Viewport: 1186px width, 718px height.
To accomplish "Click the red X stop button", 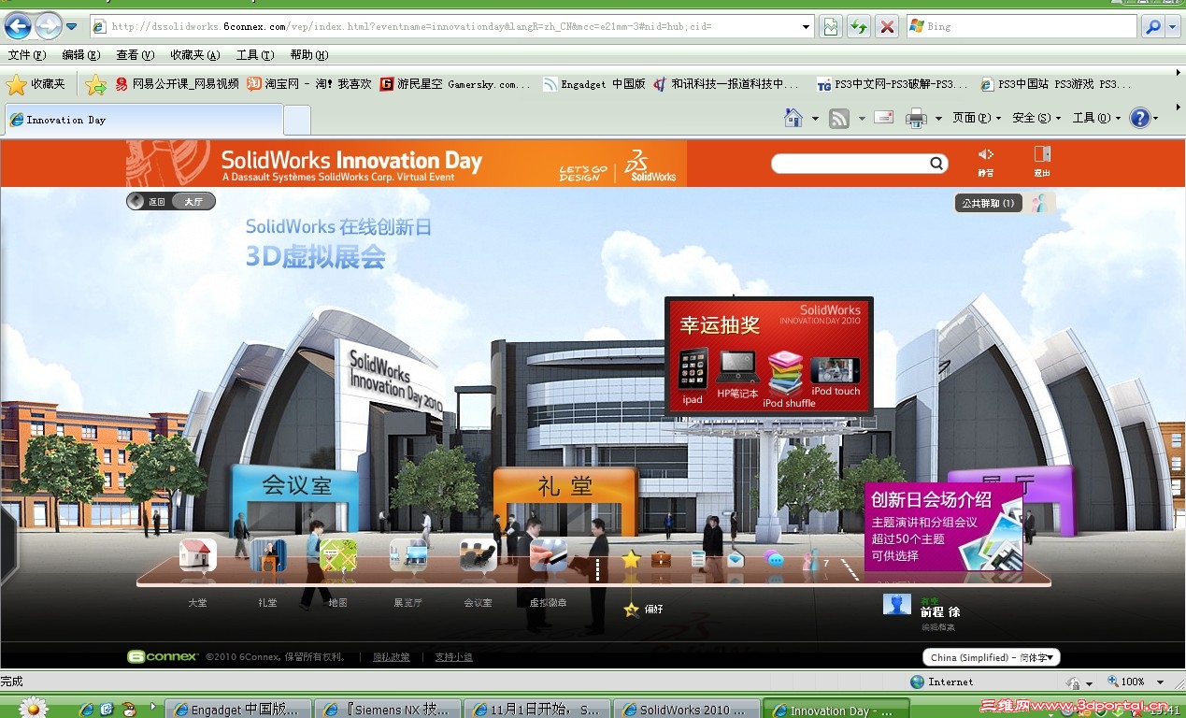I will pos(887,26).
